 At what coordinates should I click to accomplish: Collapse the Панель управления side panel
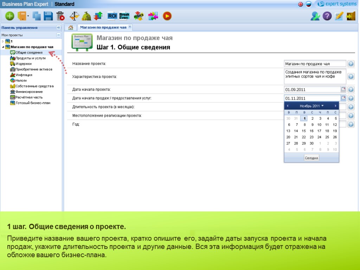tap(59, 27)
